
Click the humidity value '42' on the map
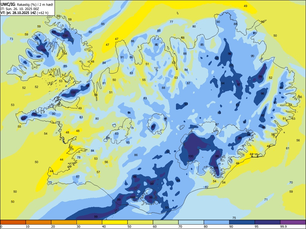71,147
